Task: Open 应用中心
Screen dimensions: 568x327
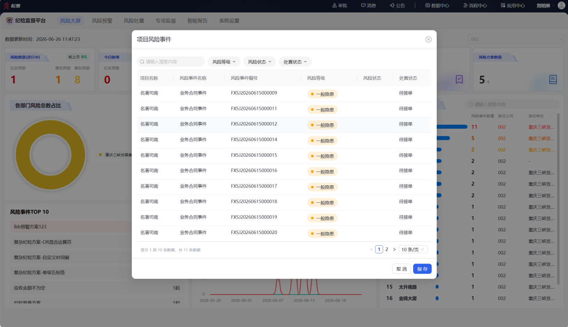Action: click(x=513, y=6)
